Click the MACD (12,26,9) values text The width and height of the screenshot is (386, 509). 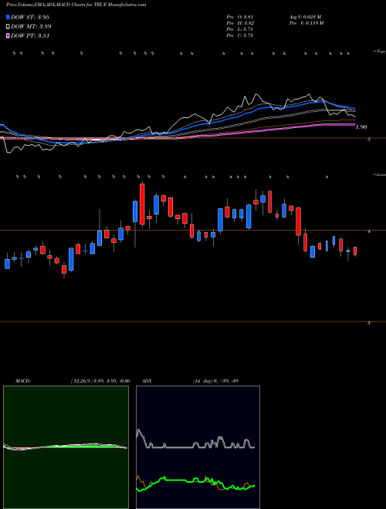click(100, 381)
